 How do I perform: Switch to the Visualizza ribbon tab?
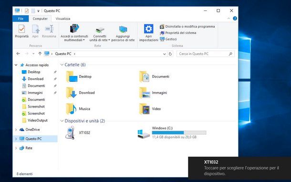pos(63,19)
